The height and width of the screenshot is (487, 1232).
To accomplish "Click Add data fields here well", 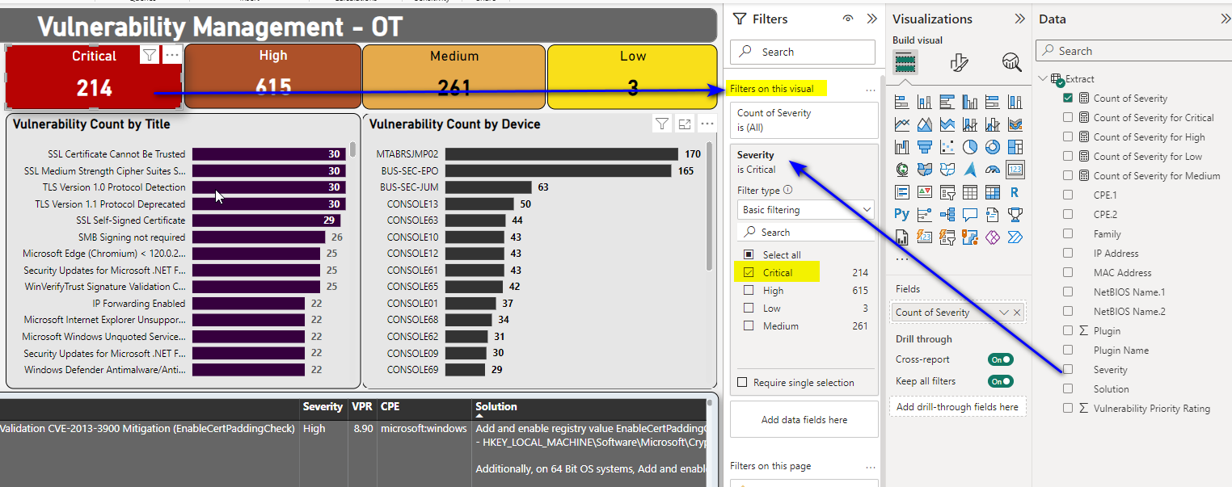I will 804,420.
